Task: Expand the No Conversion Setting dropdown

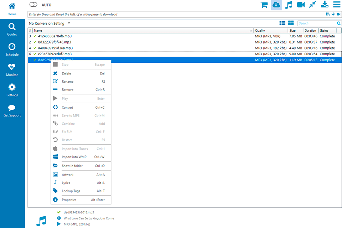Action: (x=50, y=24)
